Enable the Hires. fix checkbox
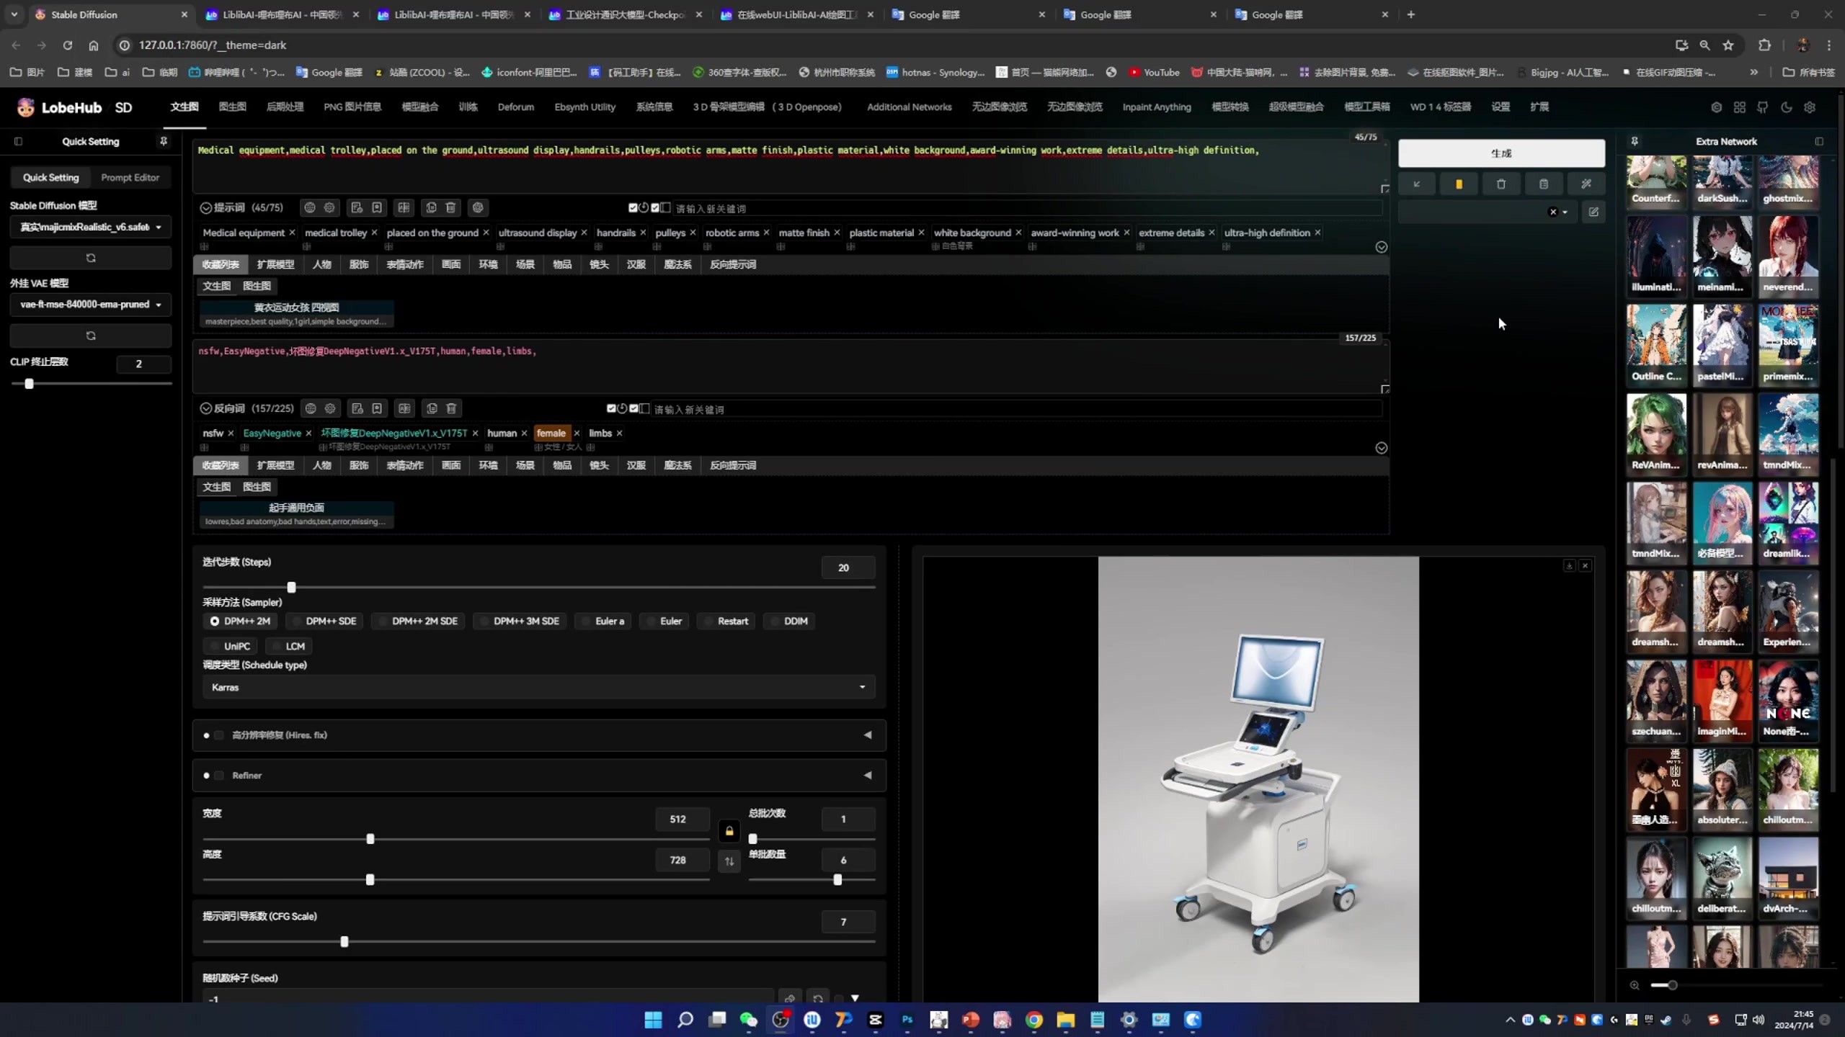Viewport: 1845px width, 1037px height. [x=219, y=735]
